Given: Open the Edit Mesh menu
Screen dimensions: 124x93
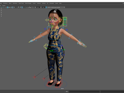Looking at the screenshot, I should click(x=15, y=3).
